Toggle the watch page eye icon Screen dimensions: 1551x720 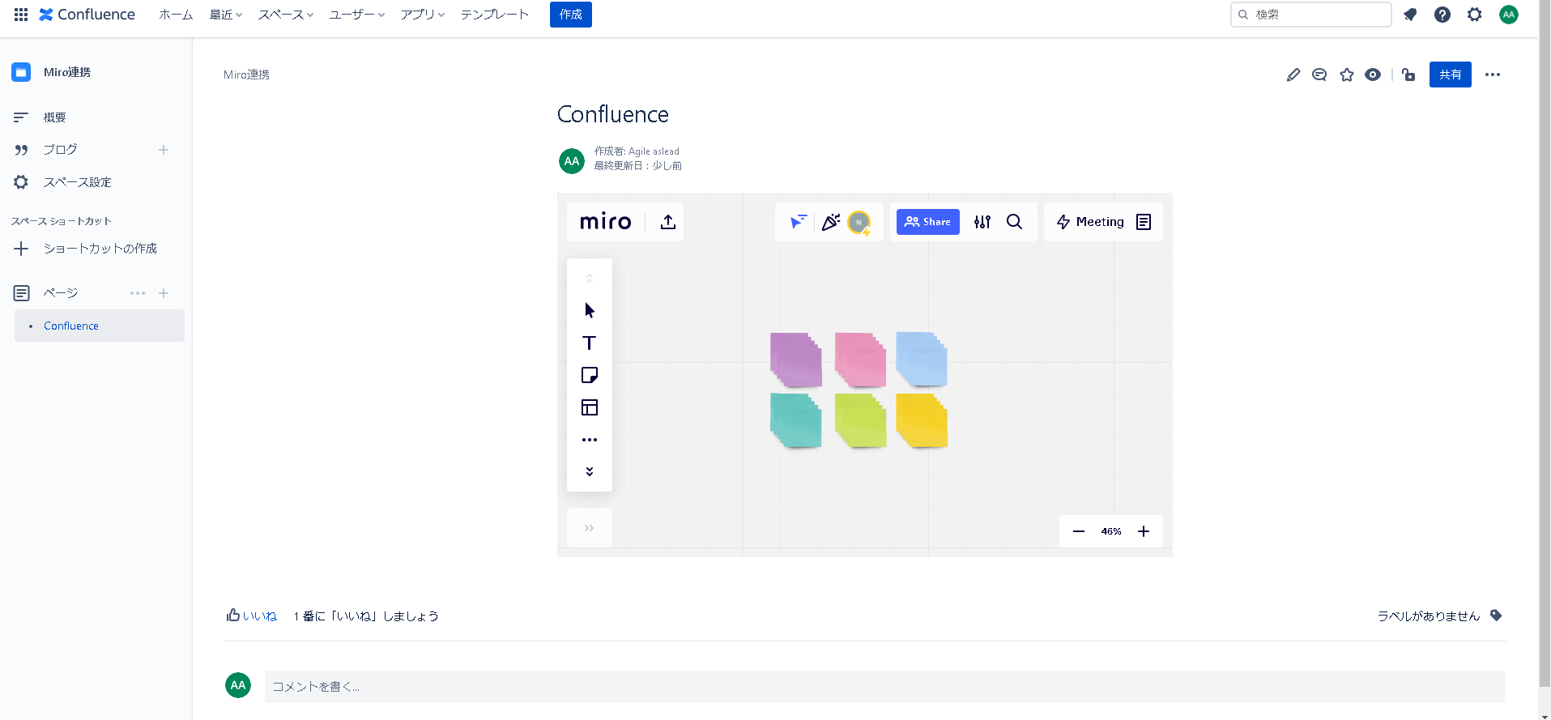(1372, 75)
